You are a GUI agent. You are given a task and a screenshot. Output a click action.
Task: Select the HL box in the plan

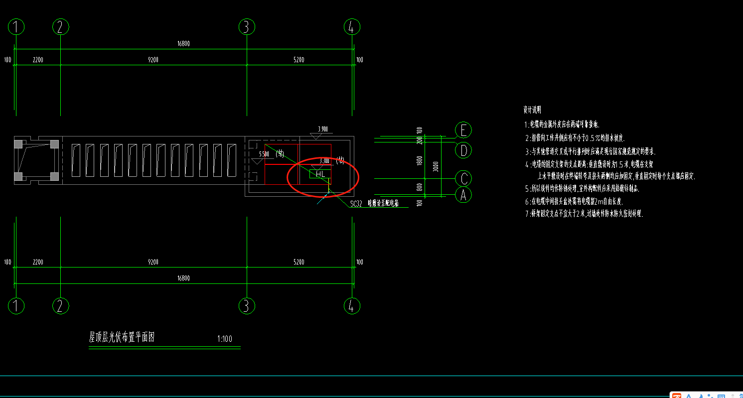click(320, 174)
